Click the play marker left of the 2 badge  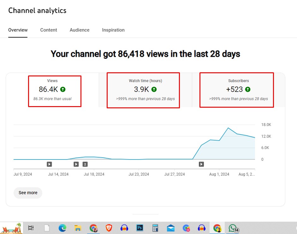click(76, 164)
